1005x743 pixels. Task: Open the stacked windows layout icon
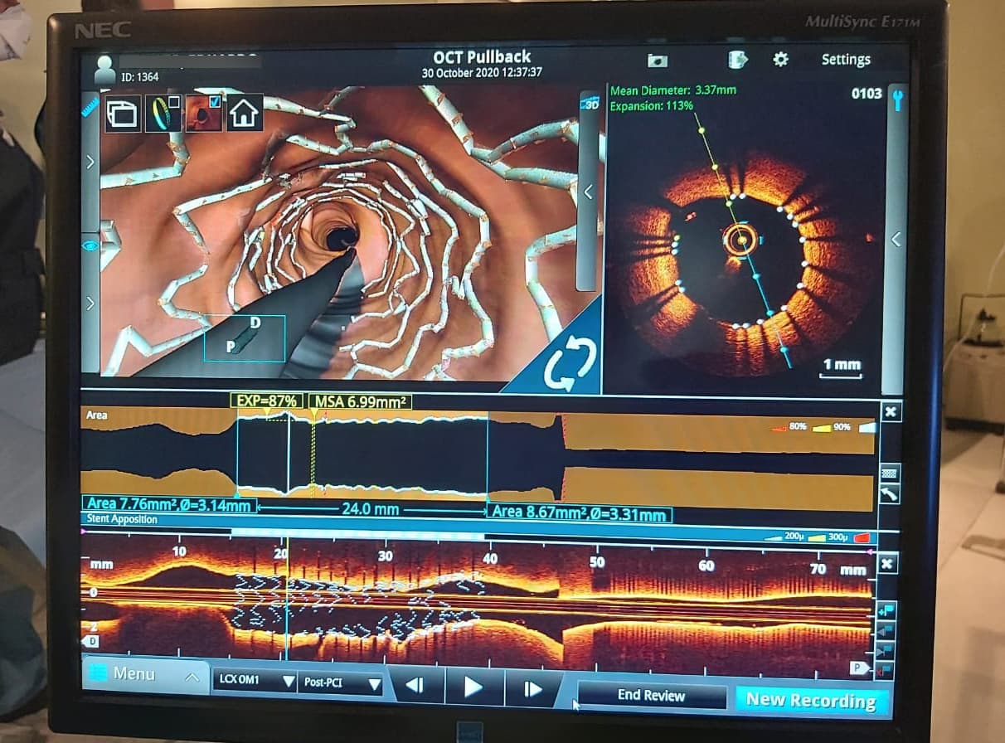click(123, 114)
